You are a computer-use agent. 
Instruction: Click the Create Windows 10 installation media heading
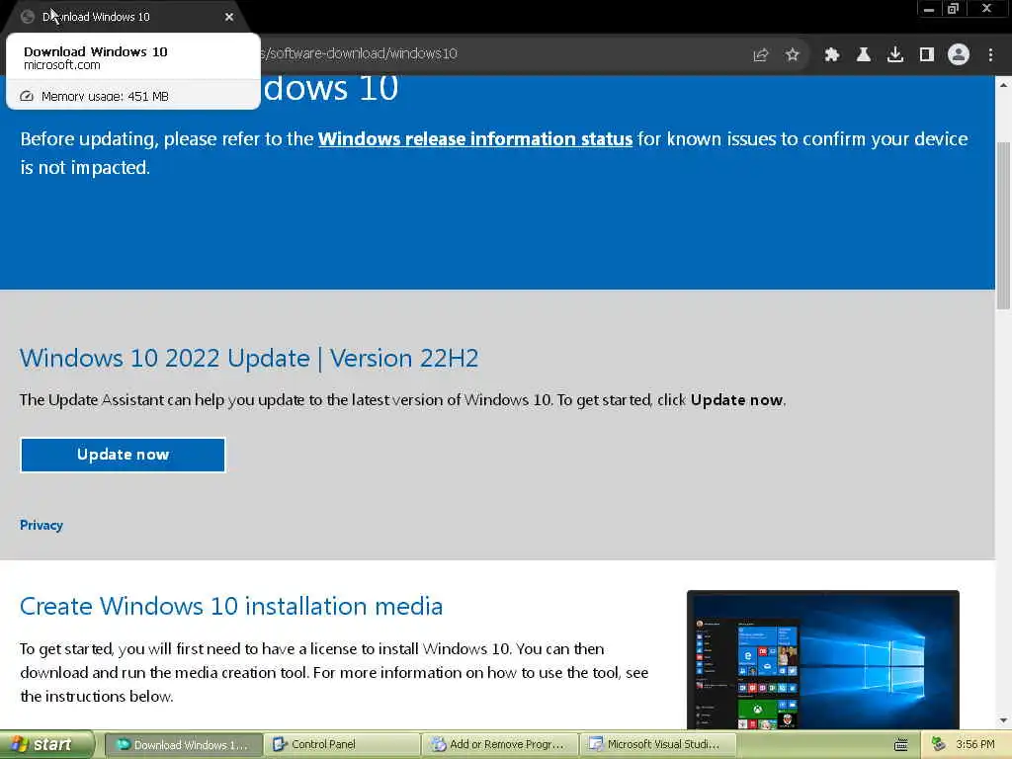pyautogui.click(x=231, y=607)
